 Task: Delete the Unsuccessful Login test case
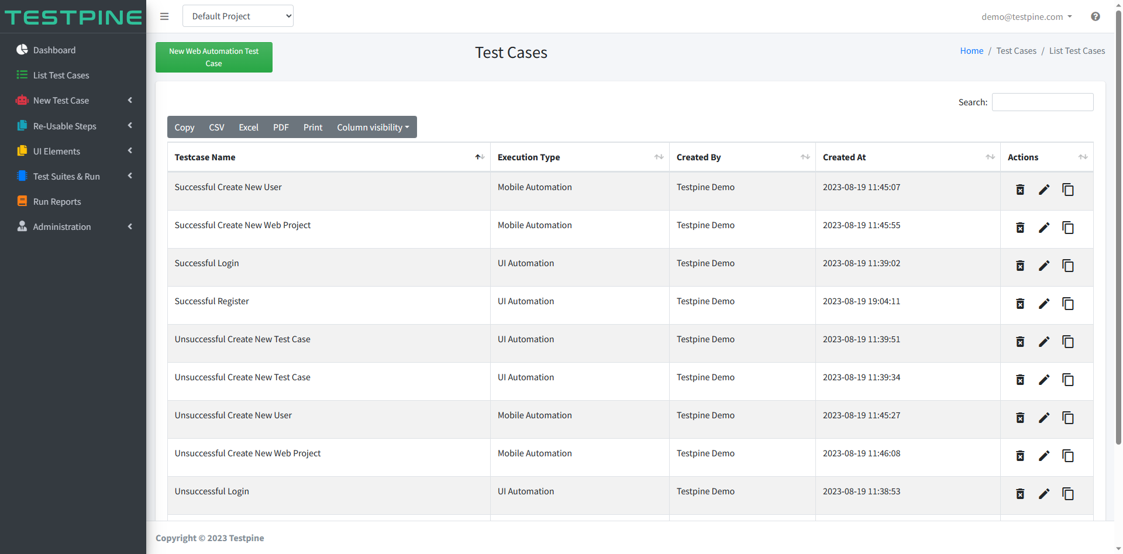coord(1020,494)
